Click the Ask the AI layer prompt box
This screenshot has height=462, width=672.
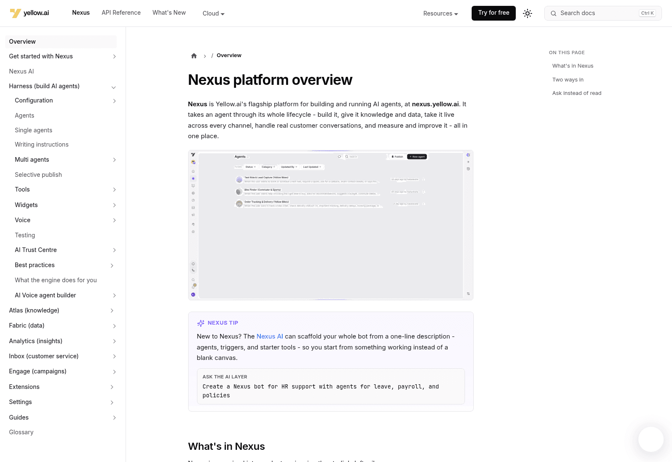point(331,386)
